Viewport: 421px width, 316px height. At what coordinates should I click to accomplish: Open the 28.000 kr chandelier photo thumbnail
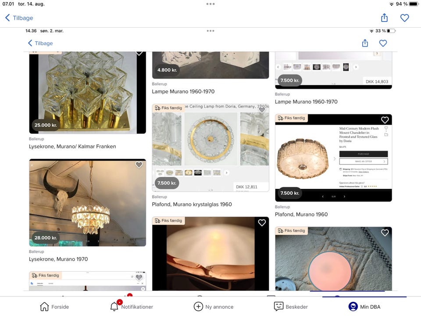point(87,202)
